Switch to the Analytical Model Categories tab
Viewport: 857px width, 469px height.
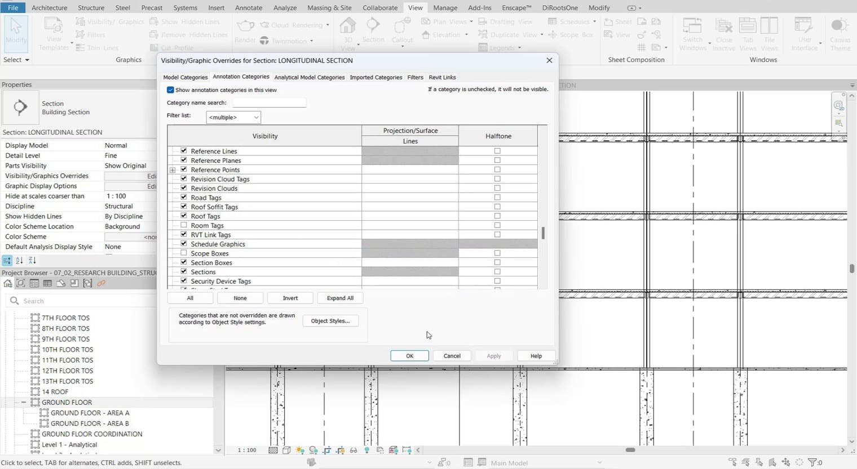point(310,77)
